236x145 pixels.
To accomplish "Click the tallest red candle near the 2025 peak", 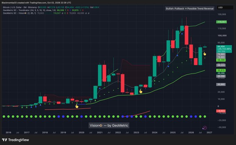I will coord(187,35).
